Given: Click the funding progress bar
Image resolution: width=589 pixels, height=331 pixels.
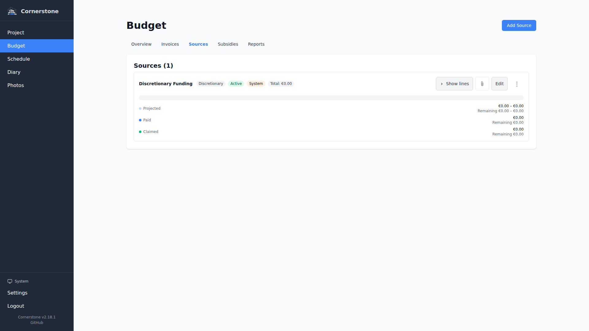Looking at the screenshot, I should [331, 98].
